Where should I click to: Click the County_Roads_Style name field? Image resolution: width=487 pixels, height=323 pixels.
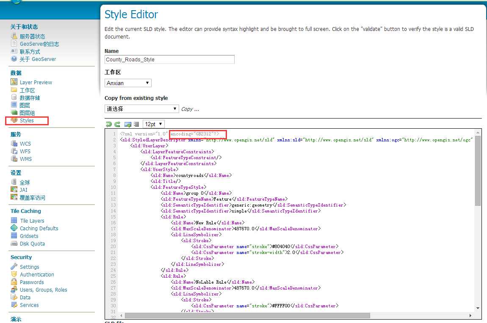pos(169,59)
